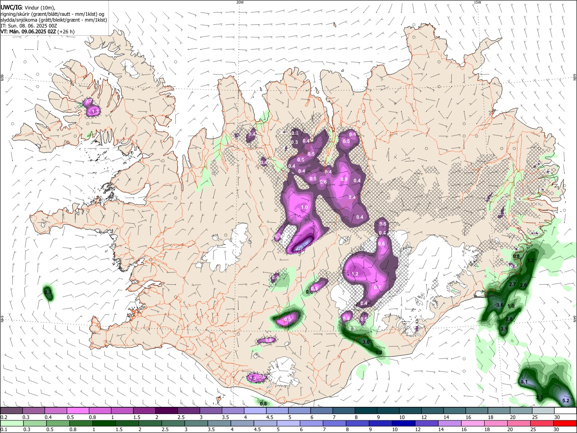Click the '(+26 h)' forecast offset text
577x433 pixels.
pyautogui.click(x=66, y=32)
